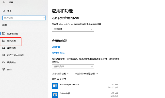Viewport: 165px width, 98px height.
Task: Select the Flash Helper Service entry name
Action: point(69,84)
